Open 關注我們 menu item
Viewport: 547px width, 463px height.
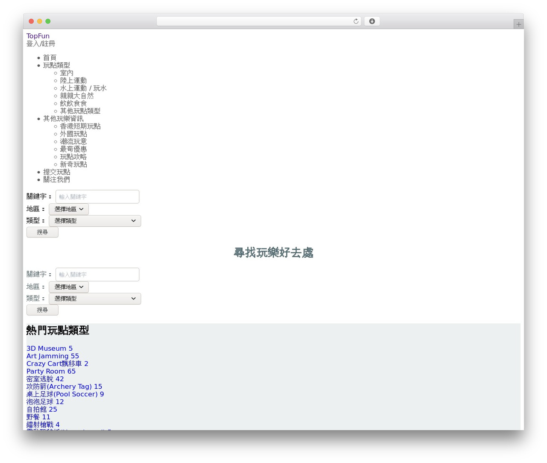click(x=56, y=180)
